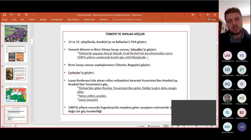
Task: Switch to the Animasyonlar tab
Action: click(x=57, y=20)
